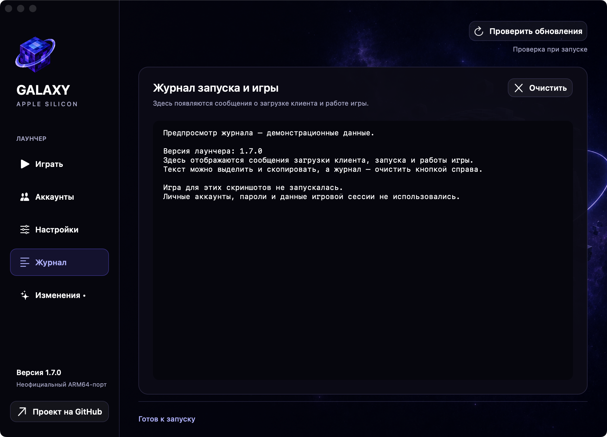Open the Играть section

click(x=59, y=164)
